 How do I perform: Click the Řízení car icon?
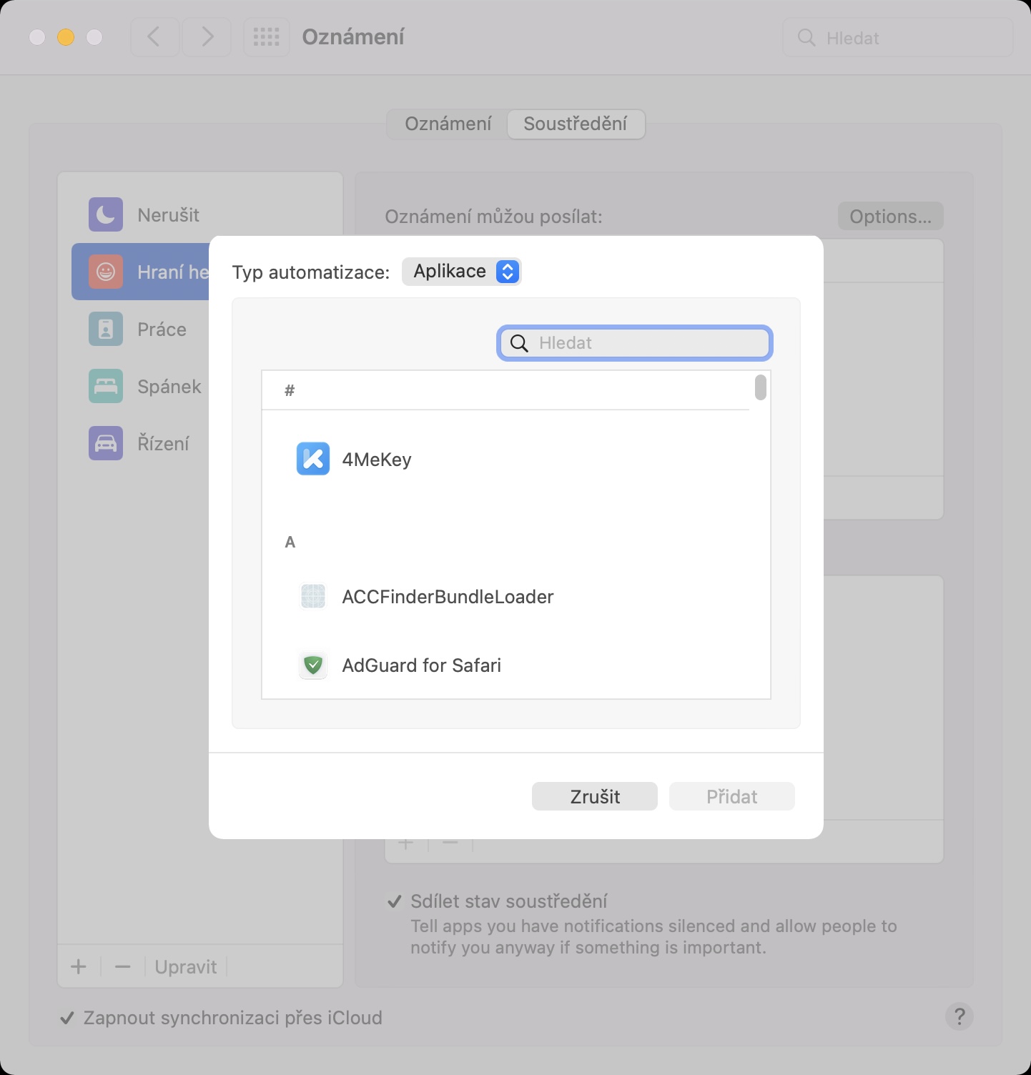pyautogui.click(x=106, y=443)
